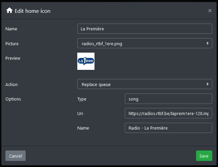Image resolution: width=218 pixels, height=167 pixels.
Task: Click the Options Name field Radio - La Première
Action: click(168, 128)
